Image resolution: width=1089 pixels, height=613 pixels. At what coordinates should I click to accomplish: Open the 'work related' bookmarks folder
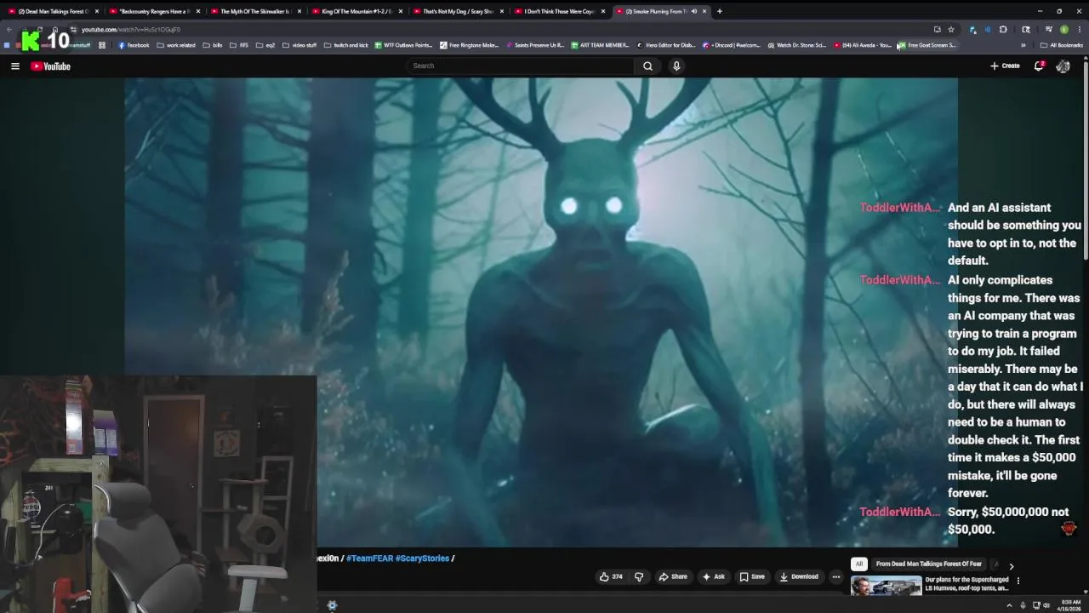click(175, 45)
